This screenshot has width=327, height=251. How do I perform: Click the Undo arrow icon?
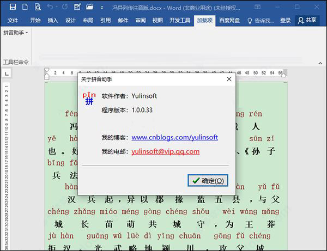pos(50,7)
